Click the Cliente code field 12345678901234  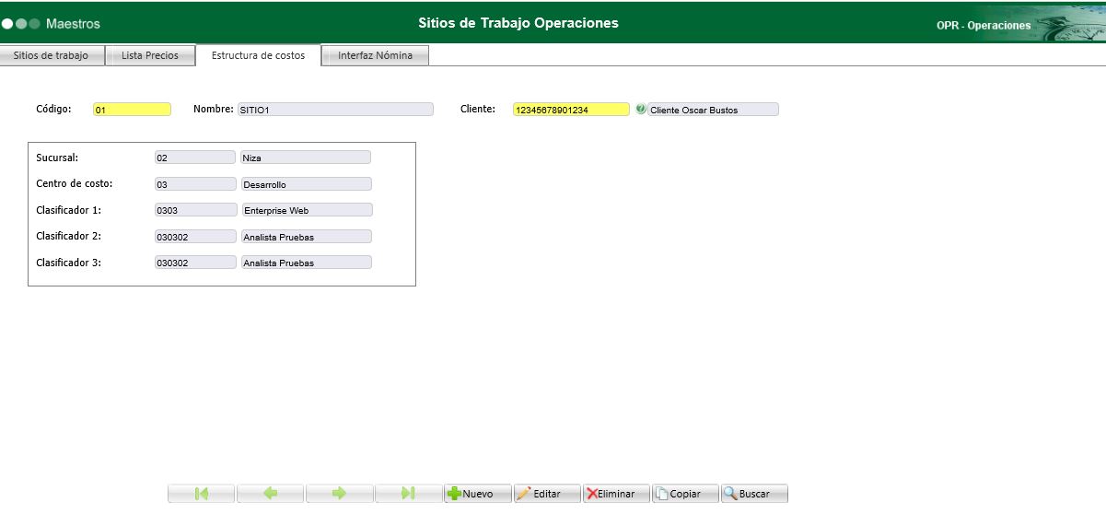click(571, 110)
